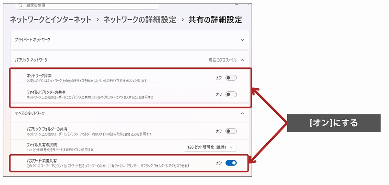
Task: Open the ネットワークの詳細設定 breadcrumb
Action: (x=140, y=20)
